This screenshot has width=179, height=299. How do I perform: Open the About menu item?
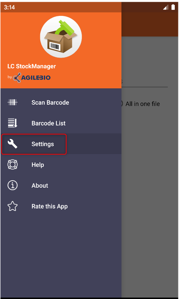coord(61,186)
